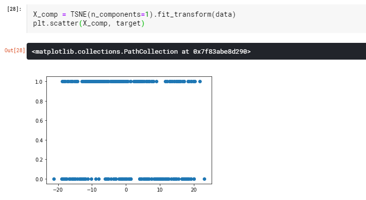The height and width of the screenshot is (200, 366).
Task: Place cursor in TSNE fit_transform code line
Action: tap(134, 14)
